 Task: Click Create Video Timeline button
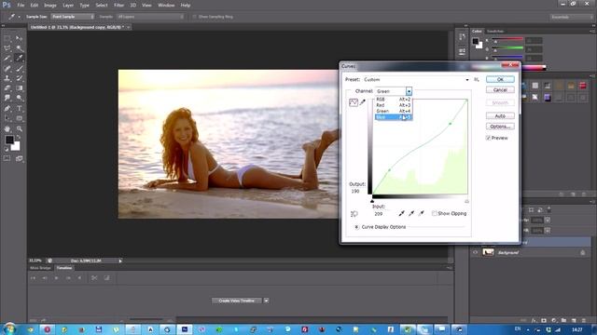click(236, 301)
